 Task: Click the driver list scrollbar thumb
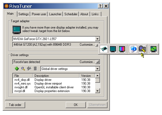pos(97,80)
